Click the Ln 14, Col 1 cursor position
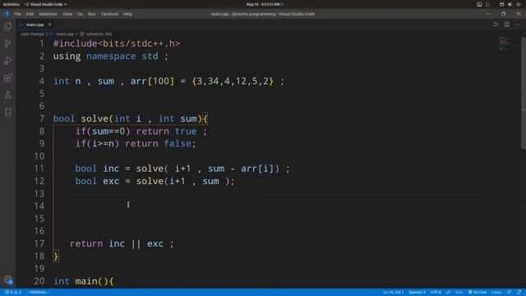Image resolution: width=526 pixels, height=296 pixels. (393, 292)
